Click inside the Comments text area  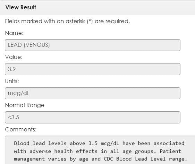100,150
